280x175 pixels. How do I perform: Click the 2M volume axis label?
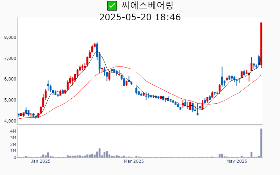pyautogui.click(x=13, y=145)
